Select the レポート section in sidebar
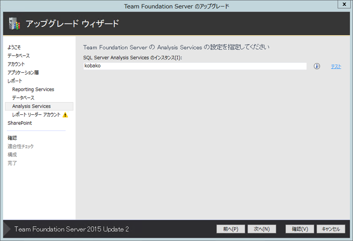 tap(15, 81)
